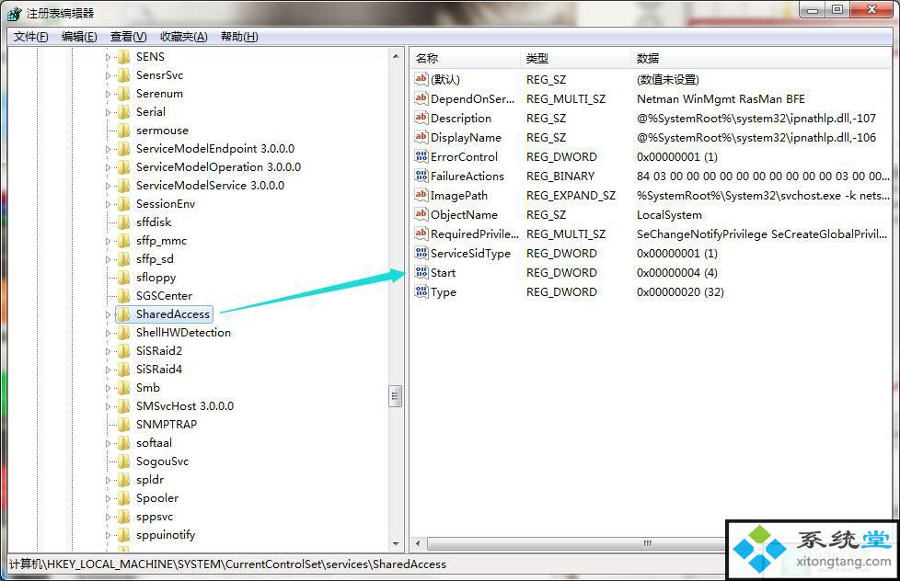Expand the sffp_mmc tree node
Image resolution: width=900 pixels, height=581 pixels.
pyautogui.click(x=108, y=242)
